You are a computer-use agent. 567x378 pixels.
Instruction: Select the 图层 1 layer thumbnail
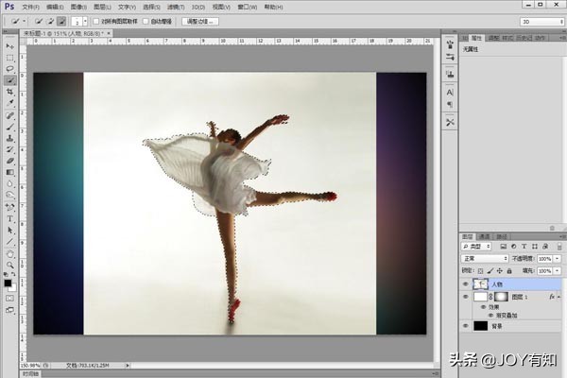pos(481,296)
